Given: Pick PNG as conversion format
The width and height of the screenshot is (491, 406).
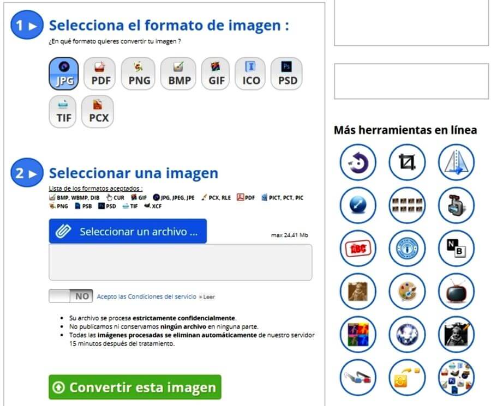Looking at the screenshot, I should 138,74.
